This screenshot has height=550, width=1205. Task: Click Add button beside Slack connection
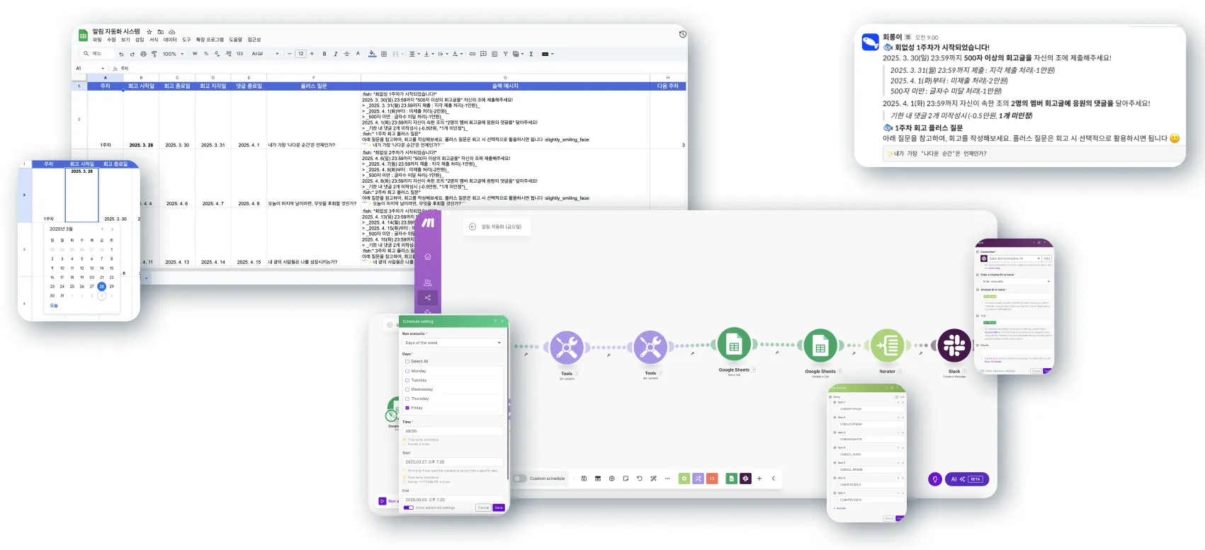point(1047,258)
